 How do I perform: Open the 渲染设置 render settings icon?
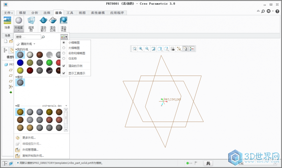(63, 20)
